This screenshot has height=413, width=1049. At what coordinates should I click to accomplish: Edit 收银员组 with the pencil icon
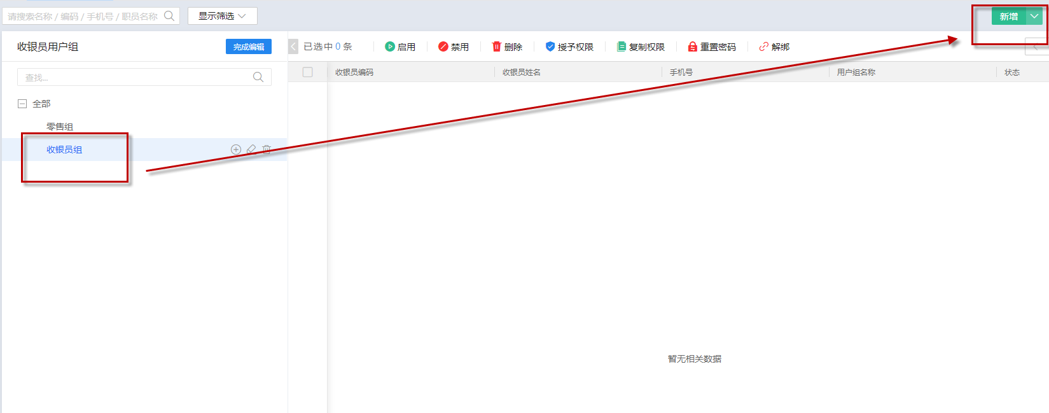[x=251, y=150]
